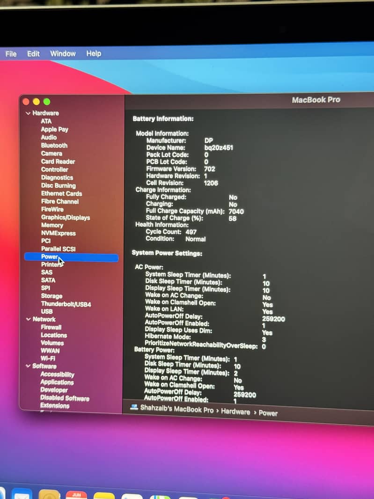Viewport: 374px width, 499px height.
Task: Select Extensions under Software
Action: (x=55, y=406)
